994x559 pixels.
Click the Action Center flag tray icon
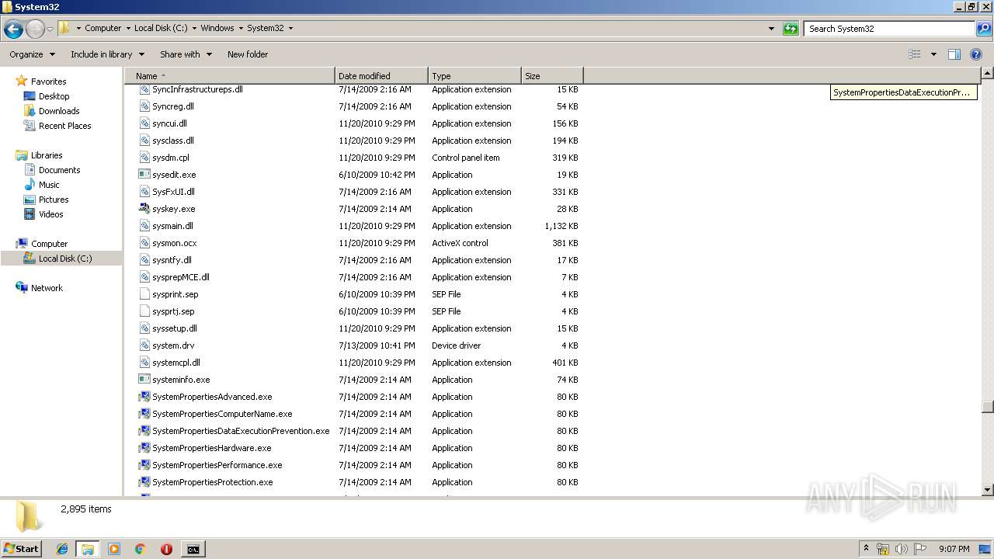click(x=920, y=549)
